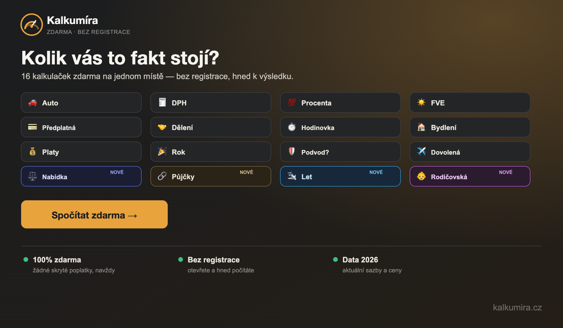Click the stopwatch icon for Hodinovka
Screen dimensions: 563x328
[x=292, y=127]
